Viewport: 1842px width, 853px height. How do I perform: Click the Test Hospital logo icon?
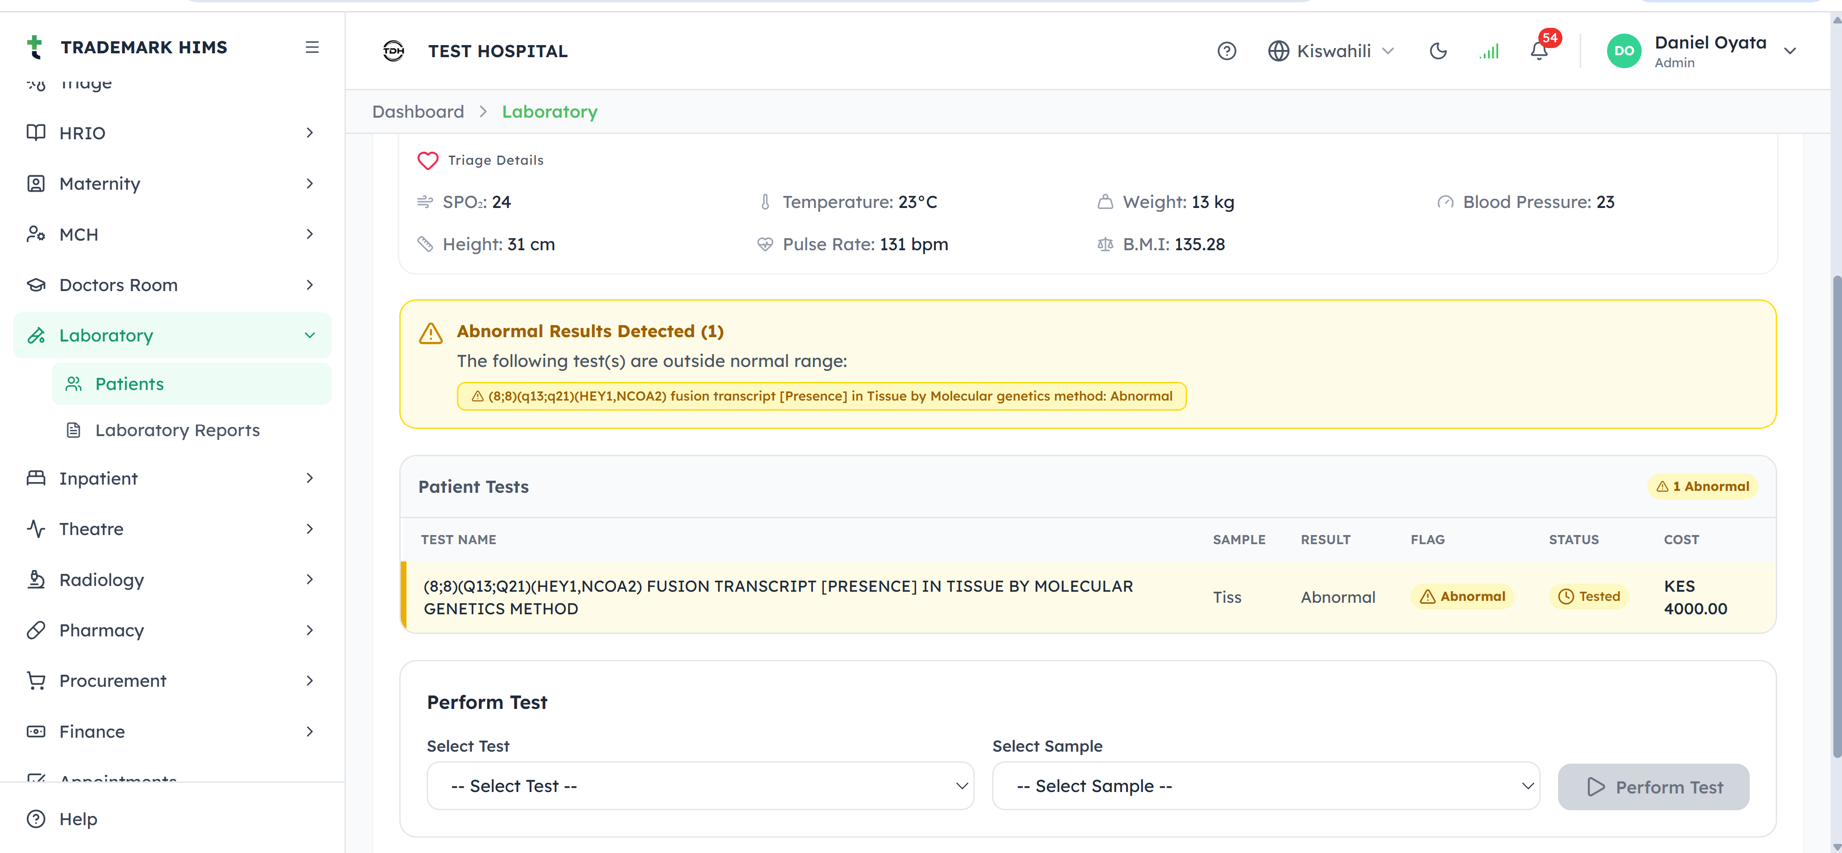(393, 51)
